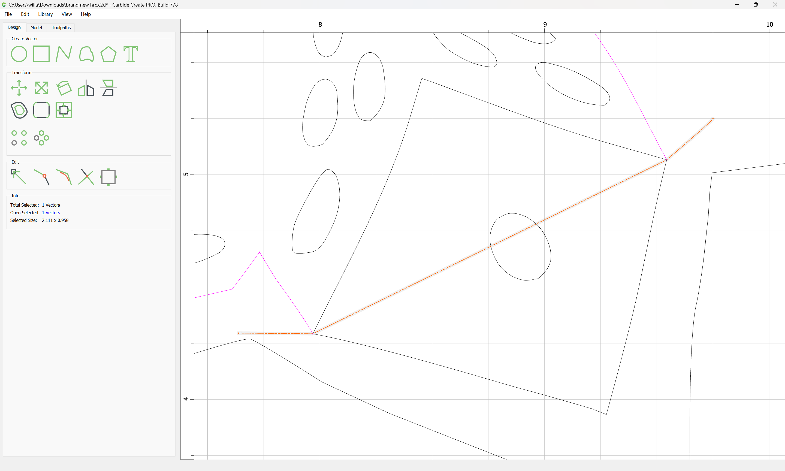Viewport: 785px width, 471px height.
Task: Open the Help menu
Action: click(x=86, y=14)
